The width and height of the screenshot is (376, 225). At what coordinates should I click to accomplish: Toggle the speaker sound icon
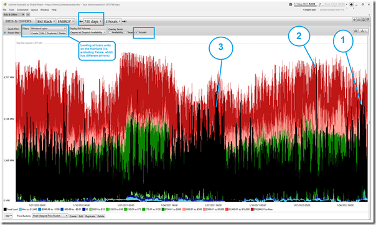(x=351, y=4)
